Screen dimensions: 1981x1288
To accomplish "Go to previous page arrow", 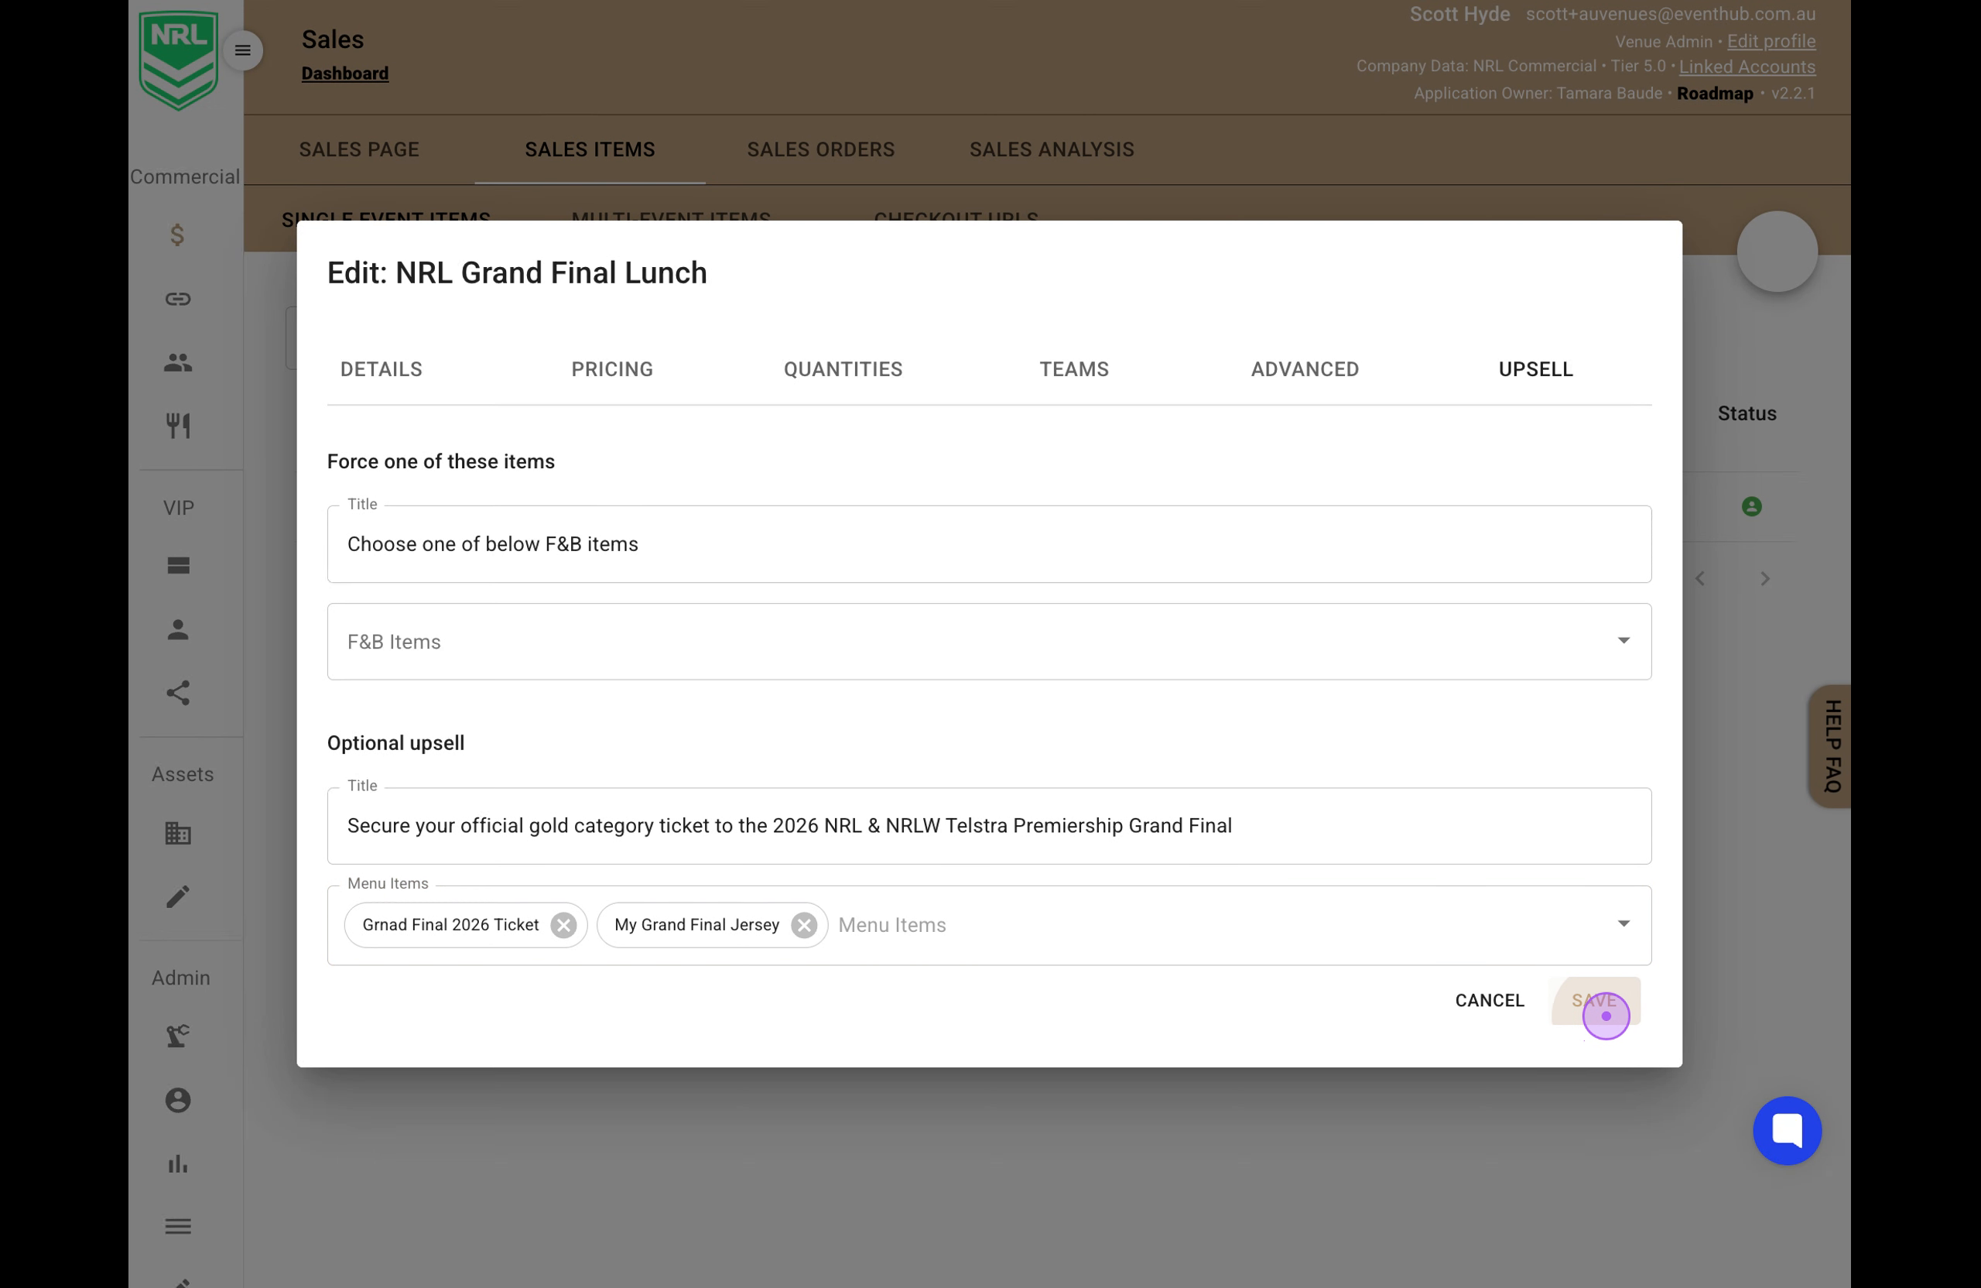I will 1699,579.
